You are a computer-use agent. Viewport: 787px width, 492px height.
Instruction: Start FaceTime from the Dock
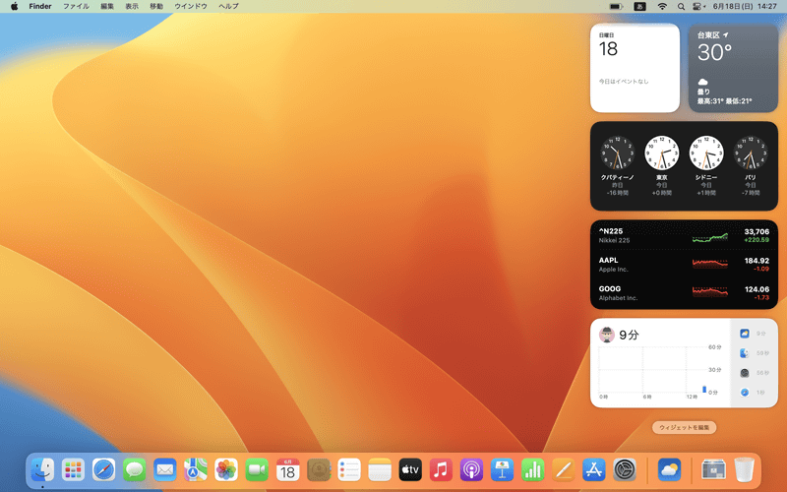(x=257, y=470)
